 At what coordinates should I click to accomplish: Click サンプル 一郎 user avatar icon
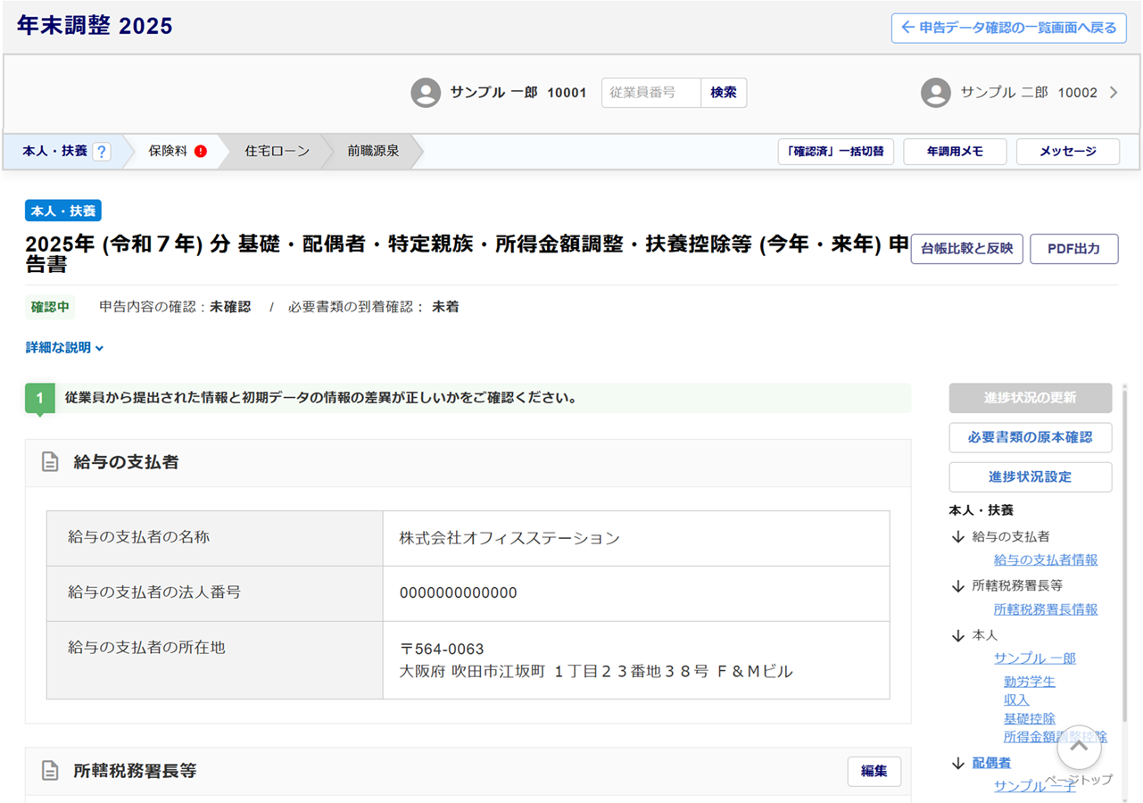(x=426, y=93)
